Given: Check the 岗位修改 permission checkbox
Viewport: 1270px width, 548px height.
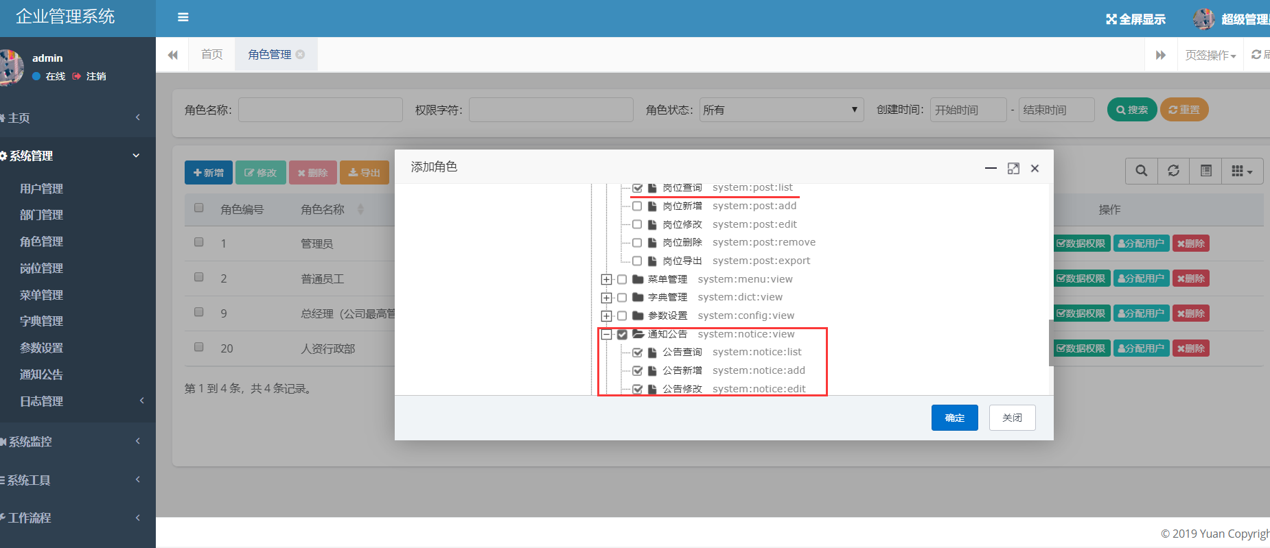Looking at the screenshot, I should point(637,224).
